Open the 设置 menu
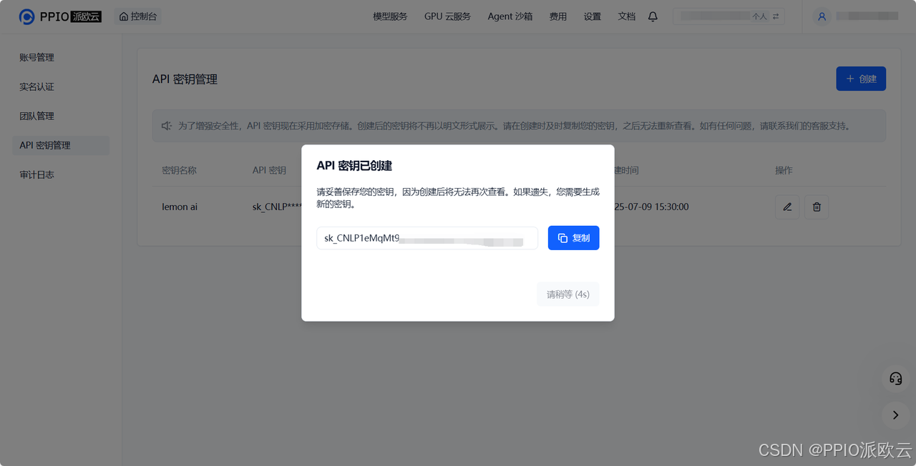 pyautogui.click(x=593, y=16)
